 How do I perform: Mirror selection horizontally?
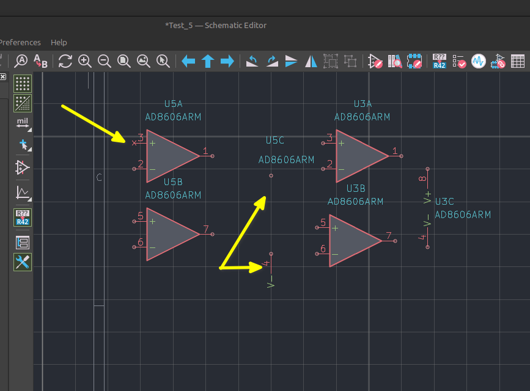(311, 61)
